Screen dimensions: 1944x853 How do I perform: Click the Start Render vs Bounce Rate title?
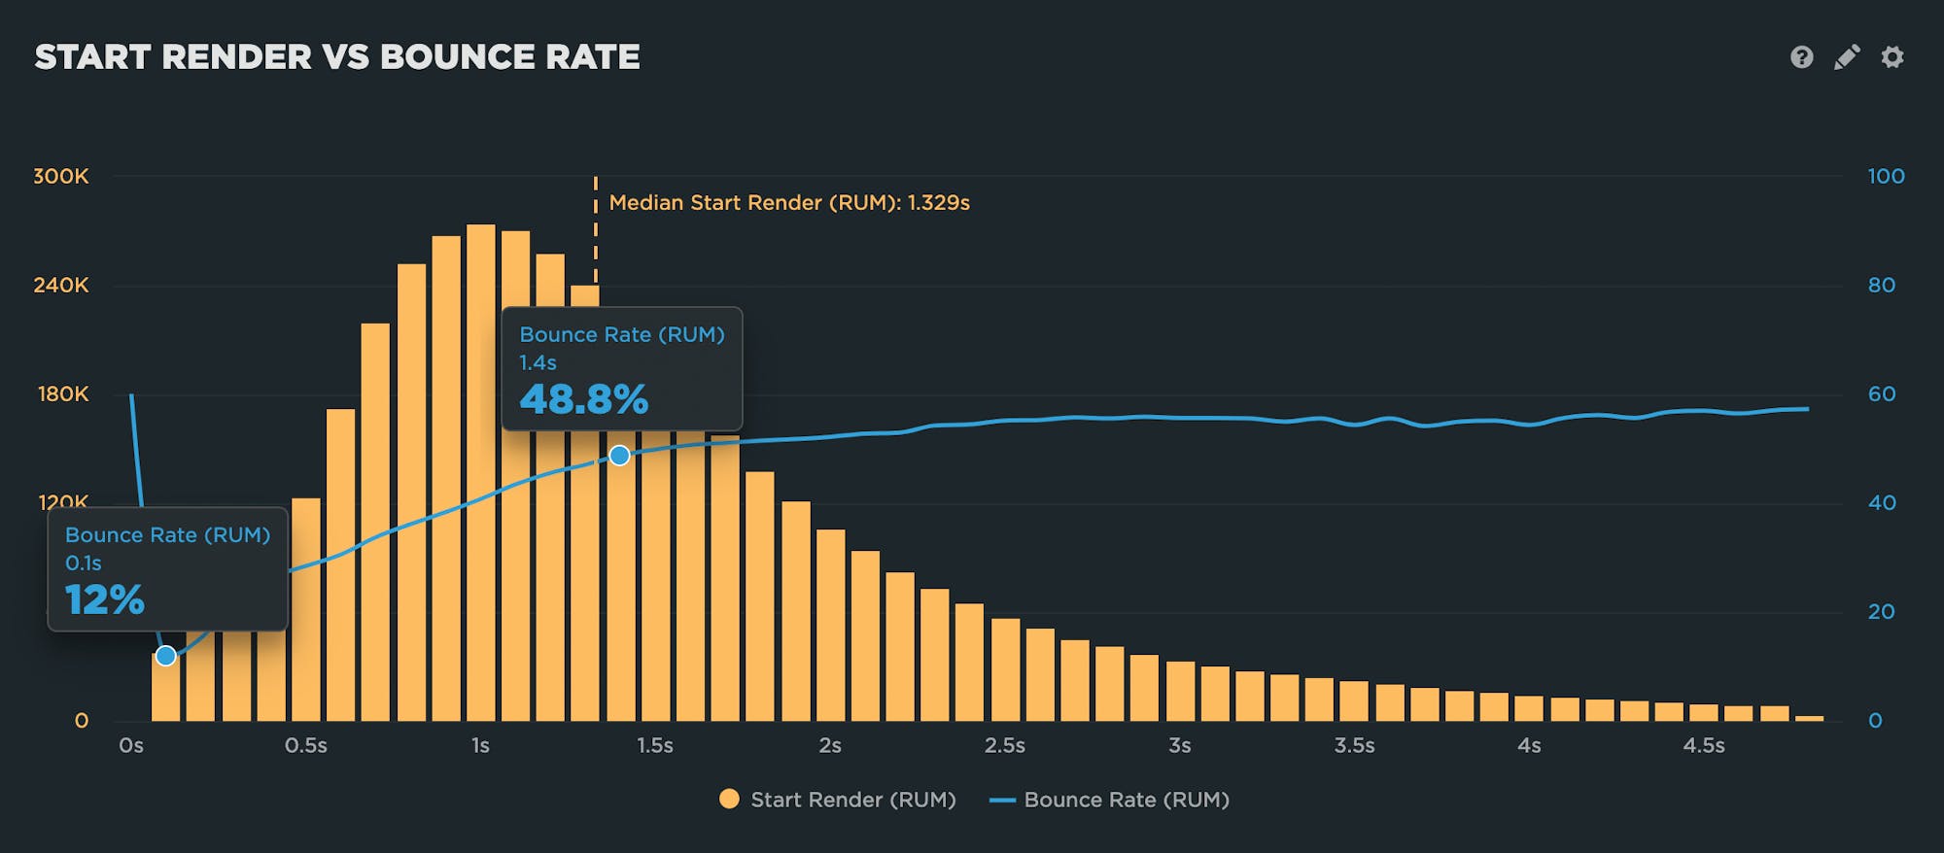[x=337, y=57]
